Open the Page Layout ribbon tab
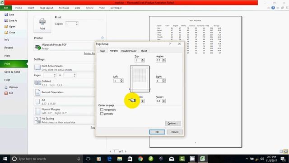The height and width of the screenshot is (163, 289). point(46,8)
